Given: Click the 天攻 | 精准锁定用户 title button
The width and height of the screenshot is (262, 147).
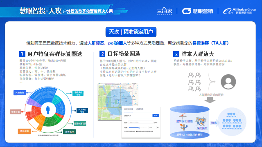Looking at the screenshot, I should coord(131,32).
